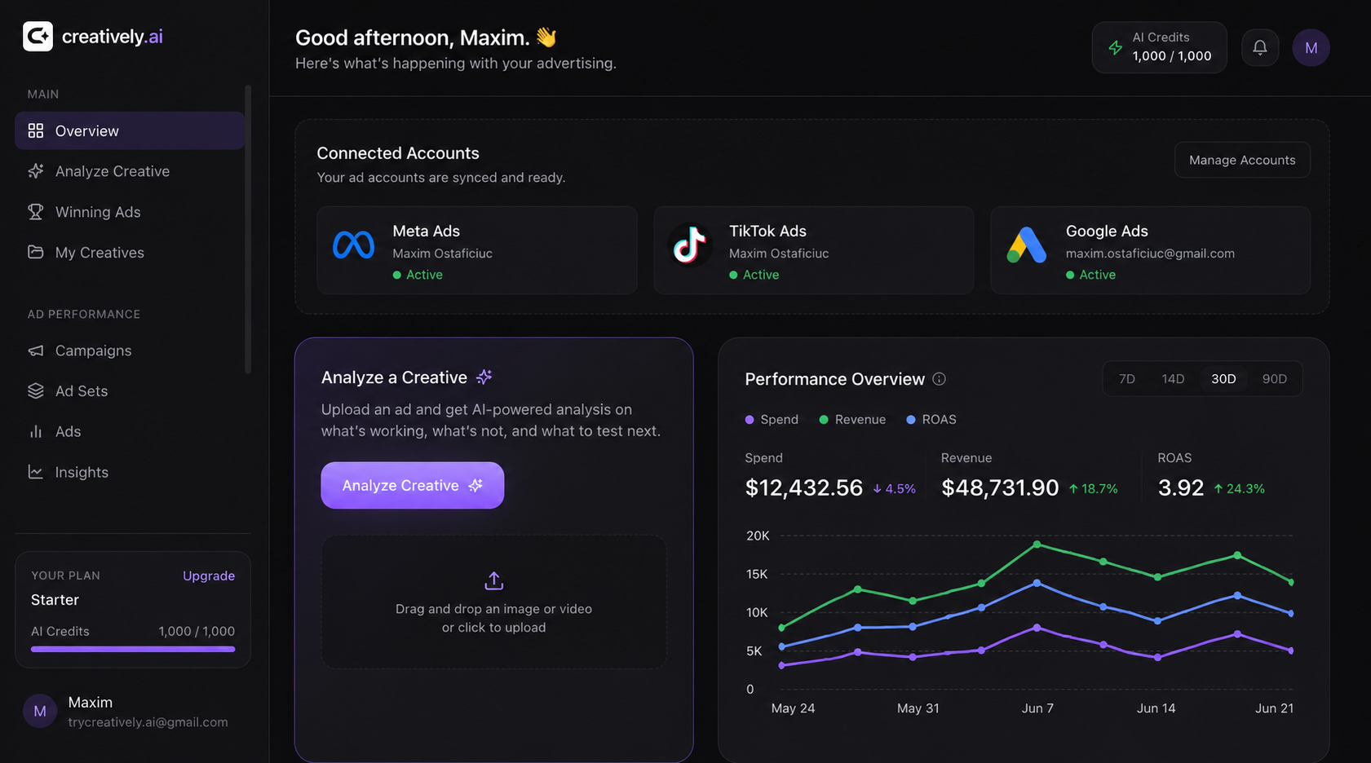The image size is (1371, 763).
Task: Click the Meta Ads logo
Action: [353, 245]
